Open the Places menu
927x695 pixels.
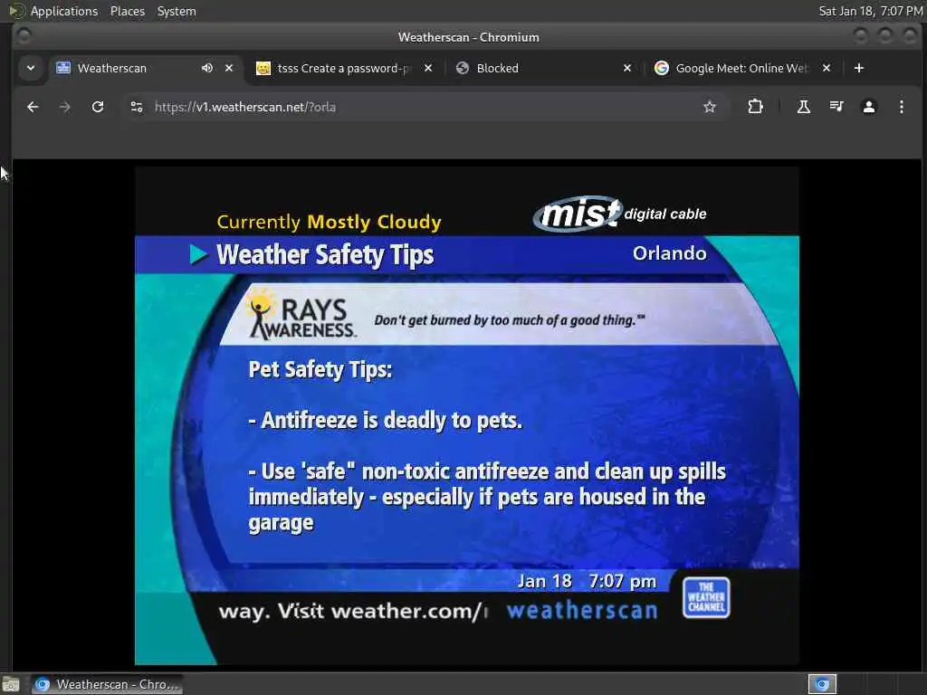[127, 11]
